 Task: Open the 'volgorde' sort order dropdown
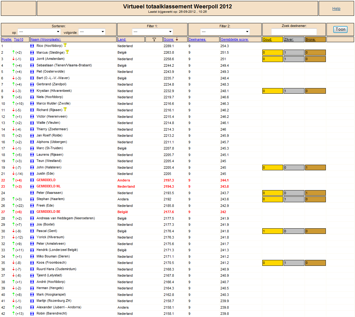point(92,32)
